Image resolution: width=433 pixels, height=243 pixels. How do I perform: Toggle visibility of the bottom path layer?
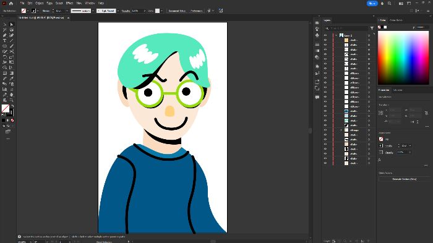325,163
